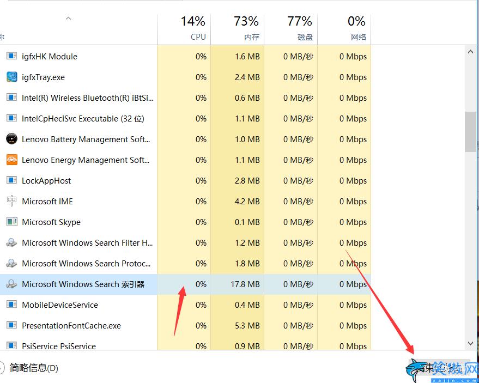Click the 0.6 MB memory value
The height and width of the screenshot is (383, 479).
point(247,98)
